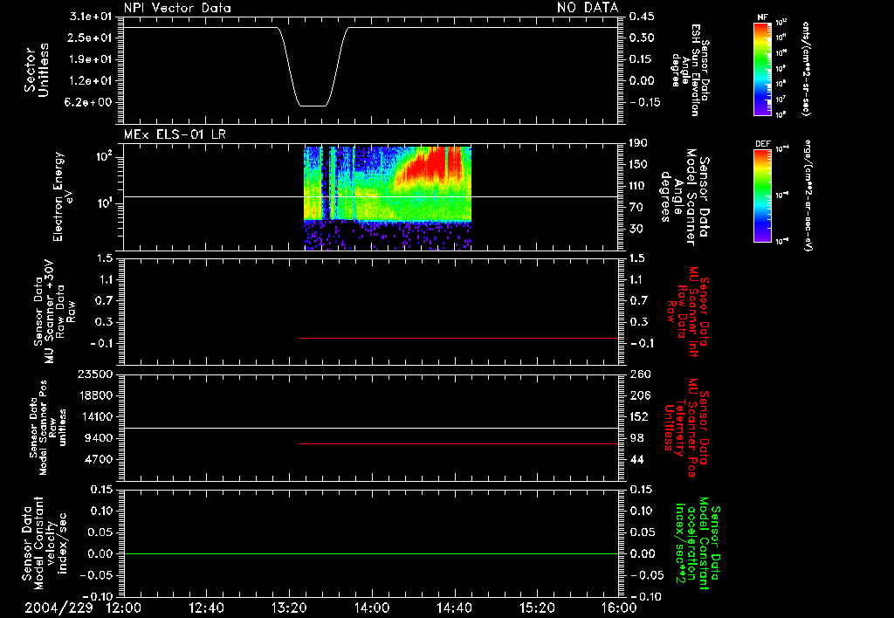
Task: Click the NF color scale bar
Action: click(762, 68)
